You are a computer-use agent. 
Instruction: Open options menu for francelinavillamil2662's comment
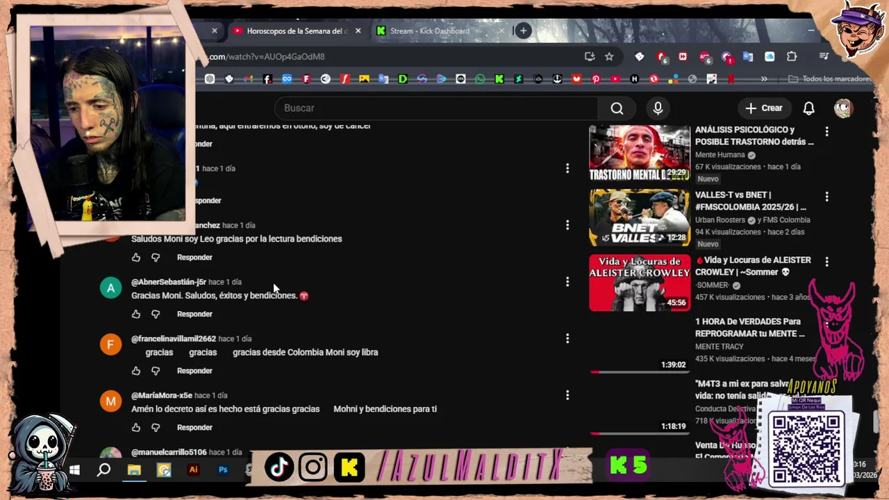tap(567, 339)
